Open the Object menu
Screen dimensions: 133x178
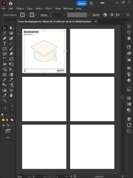[x=20, y=9]
